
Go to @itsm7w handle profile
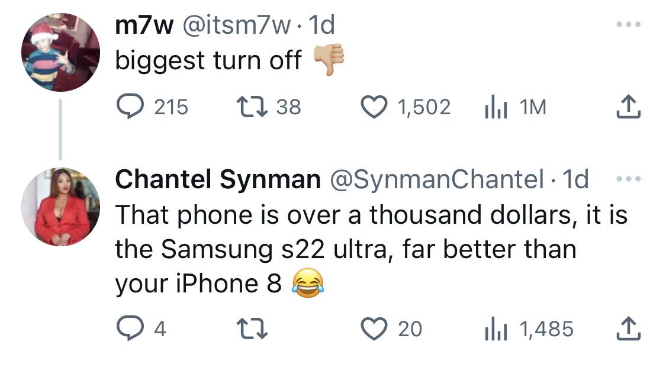click(x=237, y=25)
